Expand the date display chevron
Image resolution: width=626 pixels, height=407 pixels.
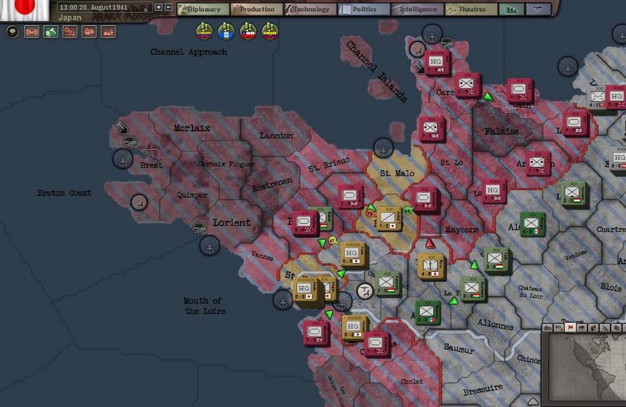[x=146, y=9]
